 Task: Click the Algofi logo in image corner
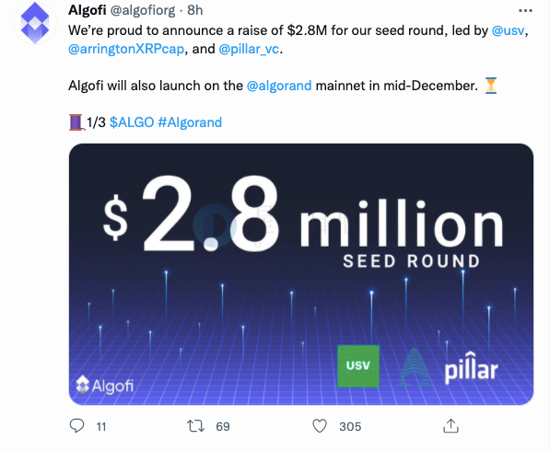coord(104,386)
